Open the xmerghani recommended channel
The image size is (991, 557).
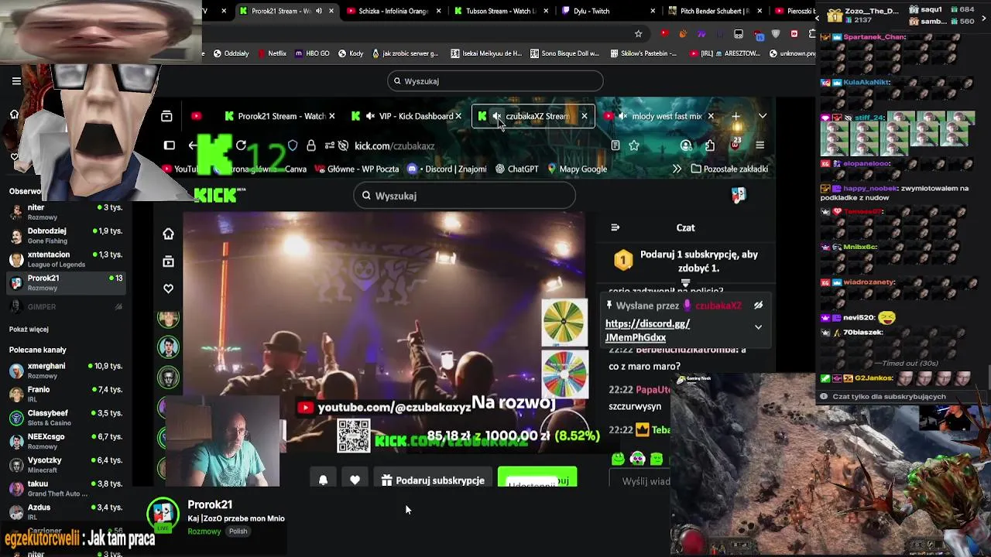point(66,371)
